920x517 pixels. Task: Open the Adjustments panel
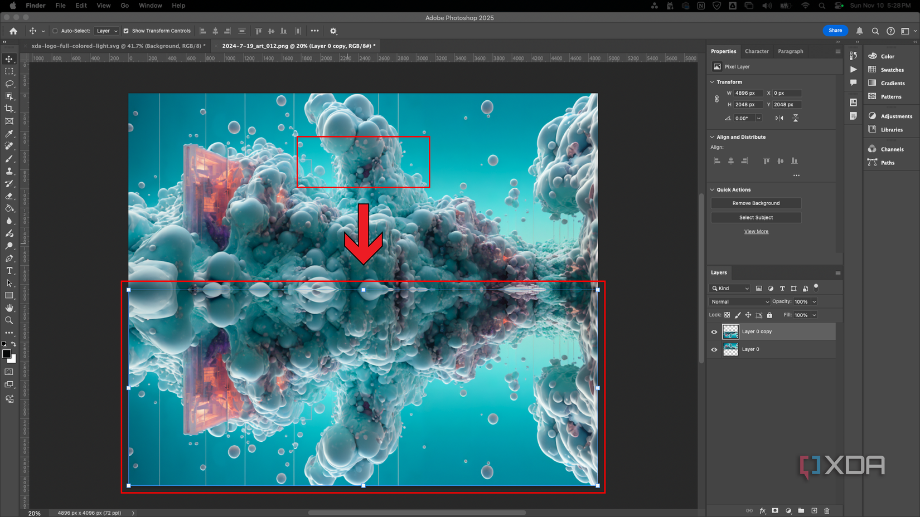coord(897,116)
